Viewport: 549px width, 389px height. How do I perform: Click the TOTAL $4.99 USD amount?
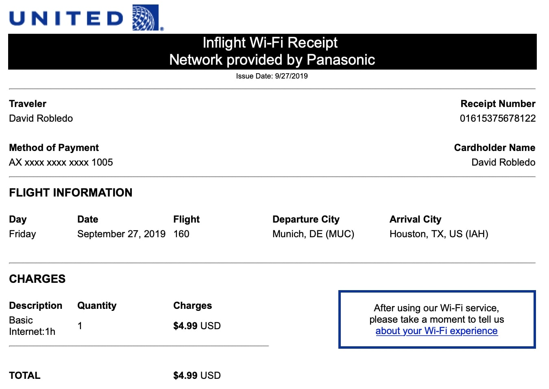pyautogui.click(x=197, y=376)
